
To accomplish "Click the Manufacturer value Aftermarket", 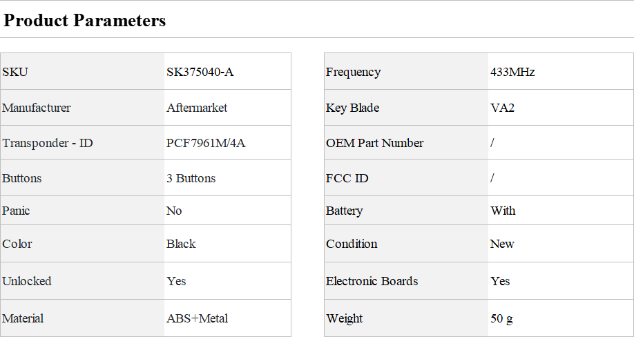I will pos(197,108).
